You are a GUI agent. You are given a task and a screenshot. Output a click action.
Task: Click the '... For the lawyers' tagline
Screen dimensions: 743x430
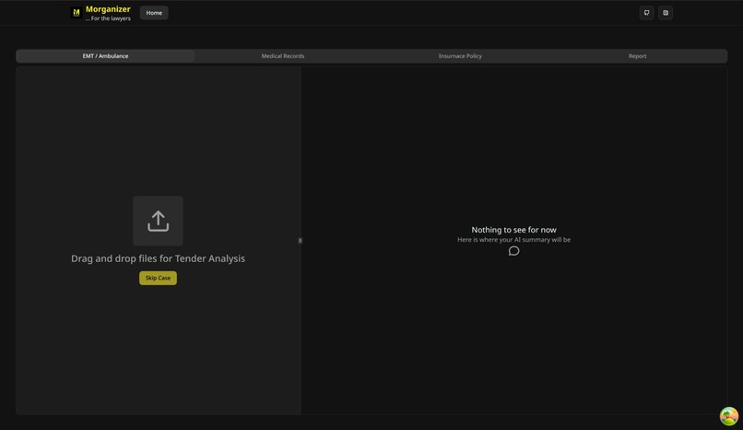[108, 18]
